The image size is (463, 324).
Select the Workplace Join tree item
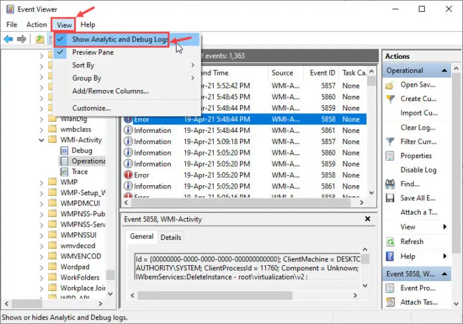[83, 288]
